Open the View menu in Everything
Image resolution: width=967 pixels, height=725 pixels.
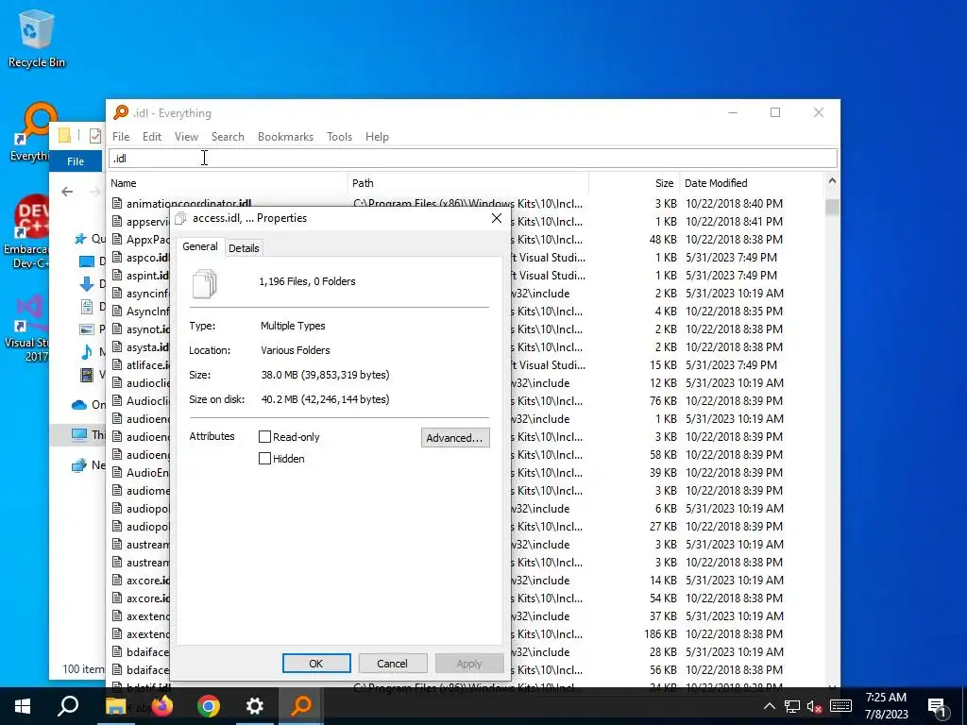point(186,137)
